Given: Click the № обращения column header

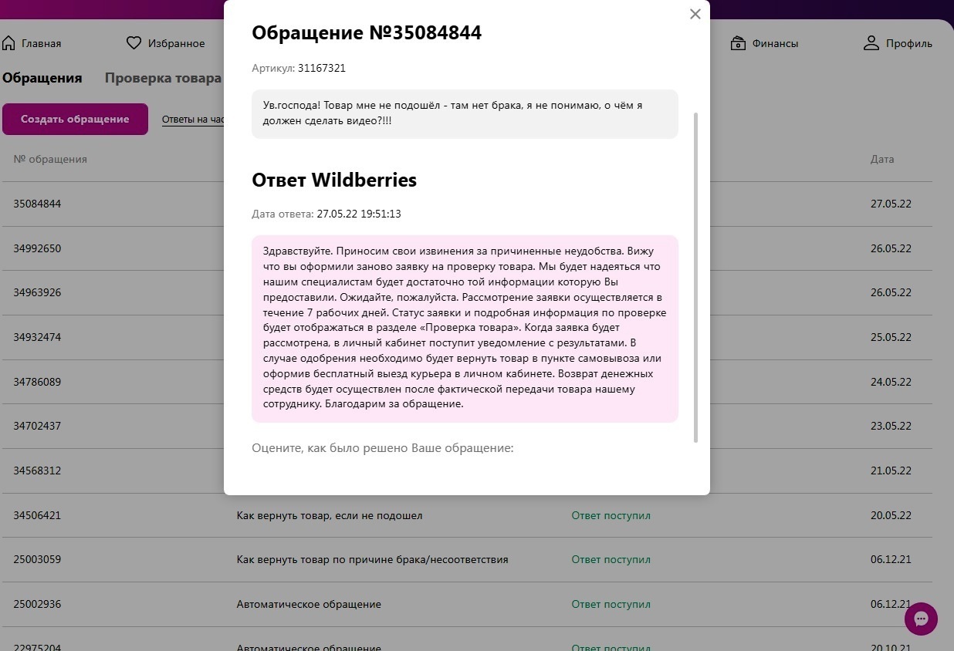Looking at the screenshot, I should pos(50,160).
